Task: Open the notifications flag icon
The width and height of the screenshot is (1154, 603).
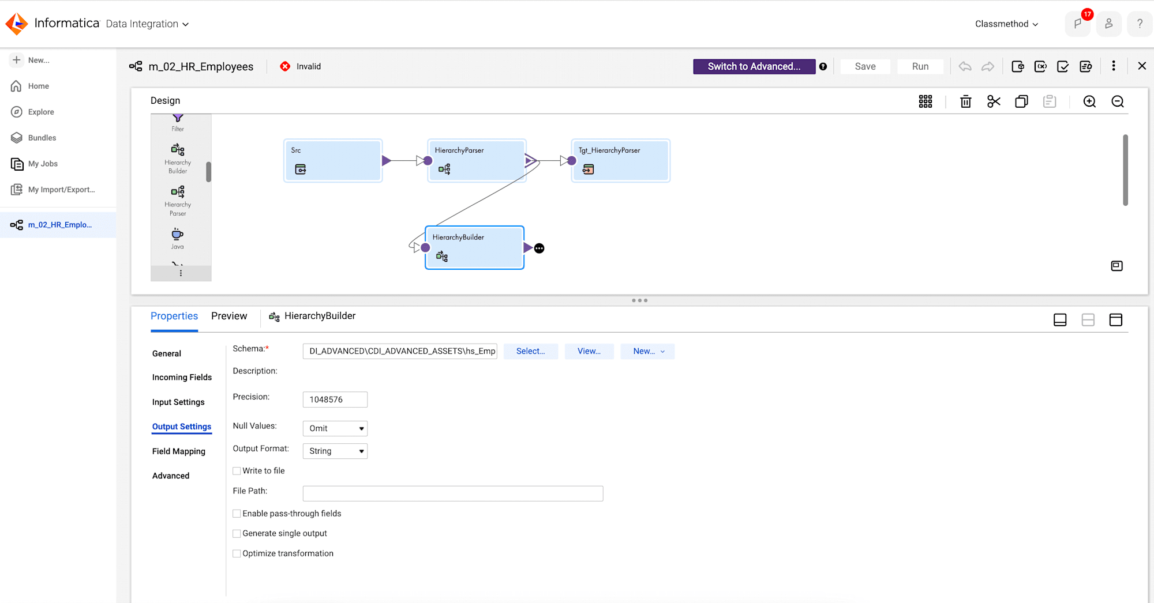Action: pos(1077,24)
